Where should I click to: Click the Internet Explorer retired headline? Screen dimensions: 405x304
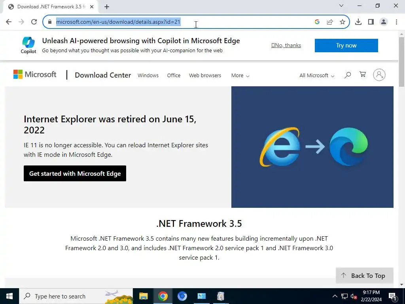[110, 124]
